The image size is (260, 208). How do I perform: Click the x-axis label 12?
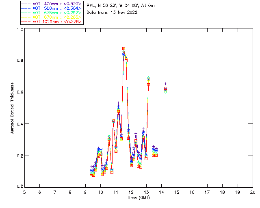pos(131,192)
